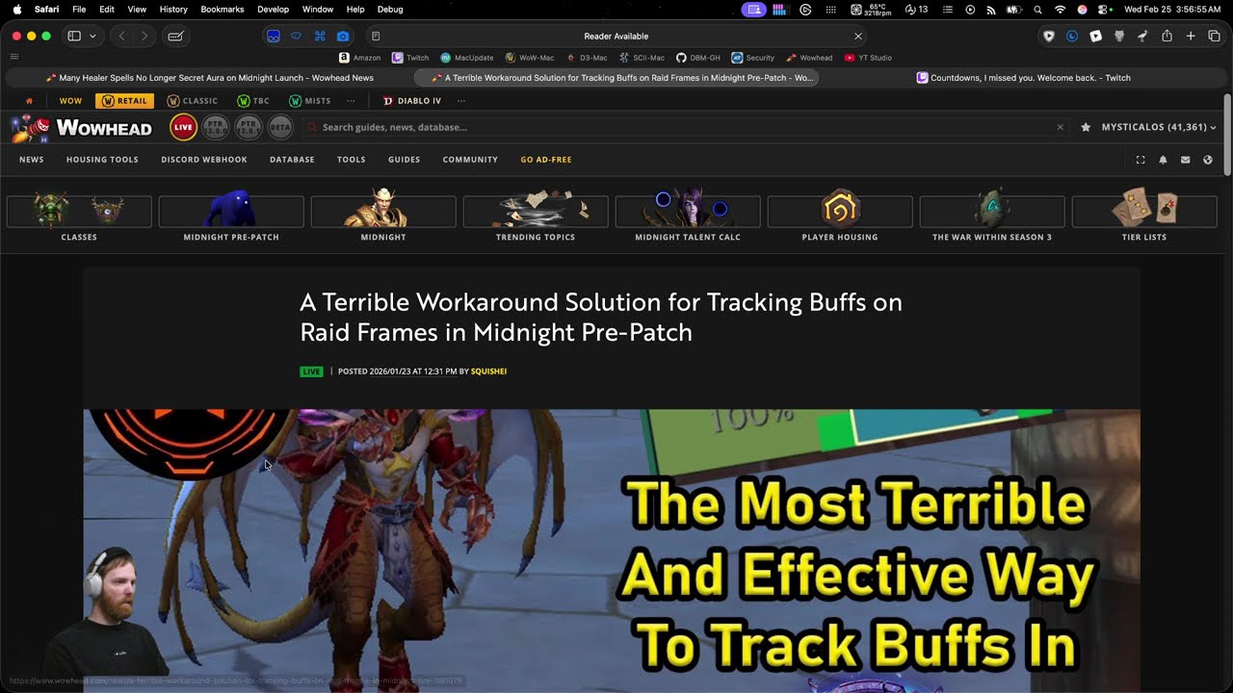Select the red LIVE version badge
The width and height of the screenshot is (1233, 693).
pos(183,127)
